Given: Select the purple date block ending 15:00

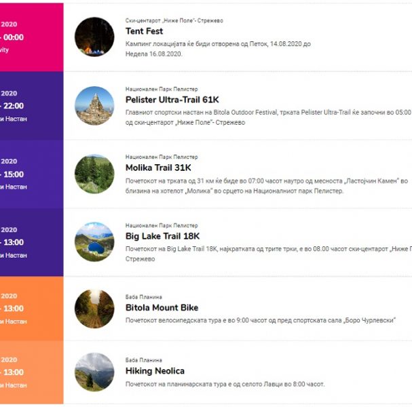Looking at the screenshot, I should (x=31, y=174).
